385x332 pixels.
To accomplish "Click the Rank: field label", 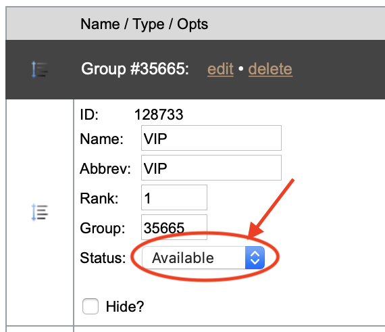I will [x=99, y=198].
